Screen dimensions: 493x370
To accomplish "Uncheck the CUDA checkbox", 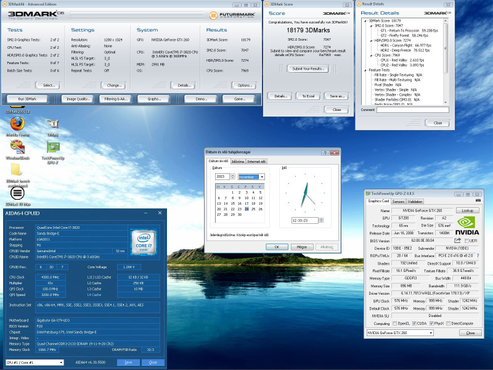I will point(414,323).
